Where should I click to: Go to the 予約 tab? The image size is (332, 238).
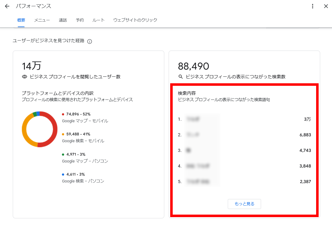80,20
